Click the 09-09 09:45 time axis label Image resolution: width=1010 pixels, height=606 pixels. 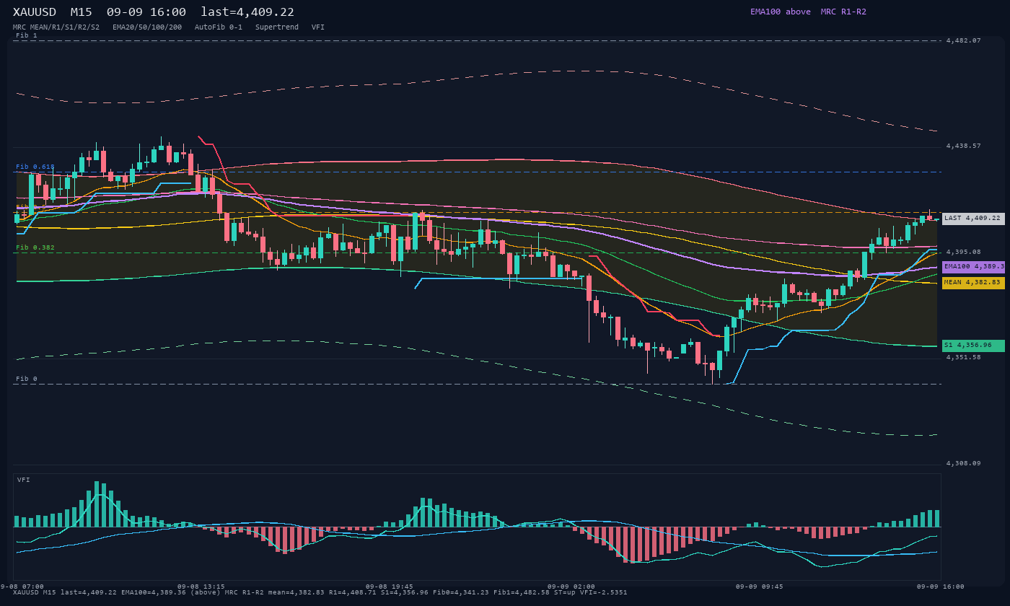coord(760,587)
